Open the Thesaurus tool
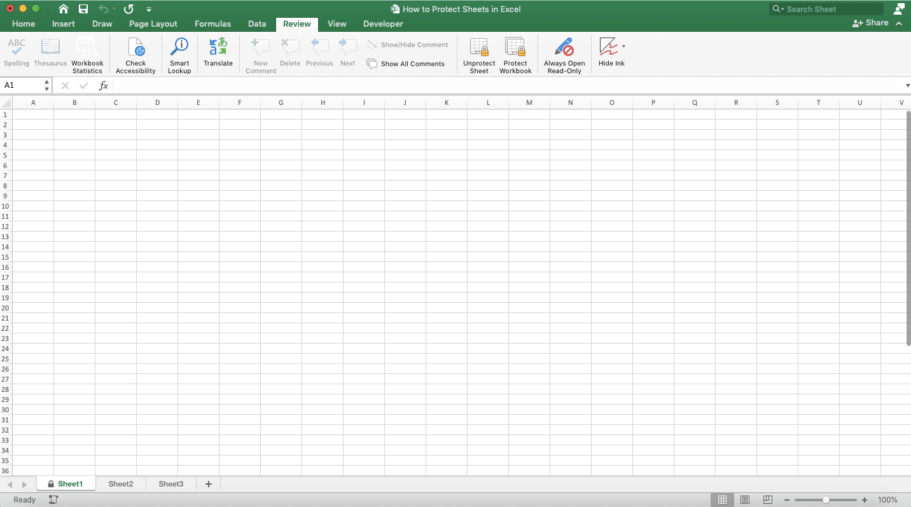Screen dimensions: 911x507 point(50,53)
